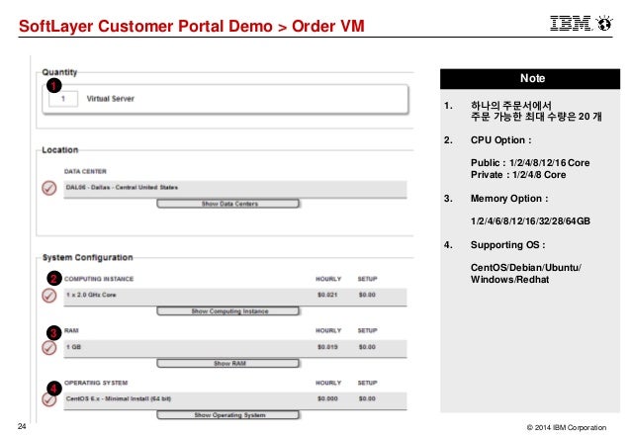Image resolution: width=631 pixels, height=437 pixels.
Task: Click the Virtual Server label
Action: click(111, 99)
